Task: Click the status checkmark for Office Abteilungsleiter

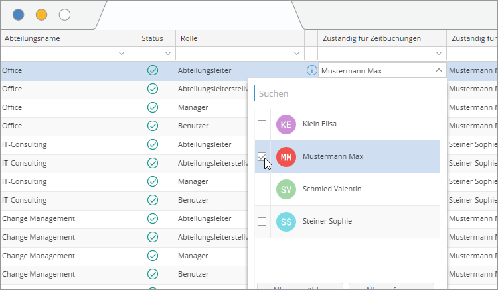Action: click(x=152, y=70)
